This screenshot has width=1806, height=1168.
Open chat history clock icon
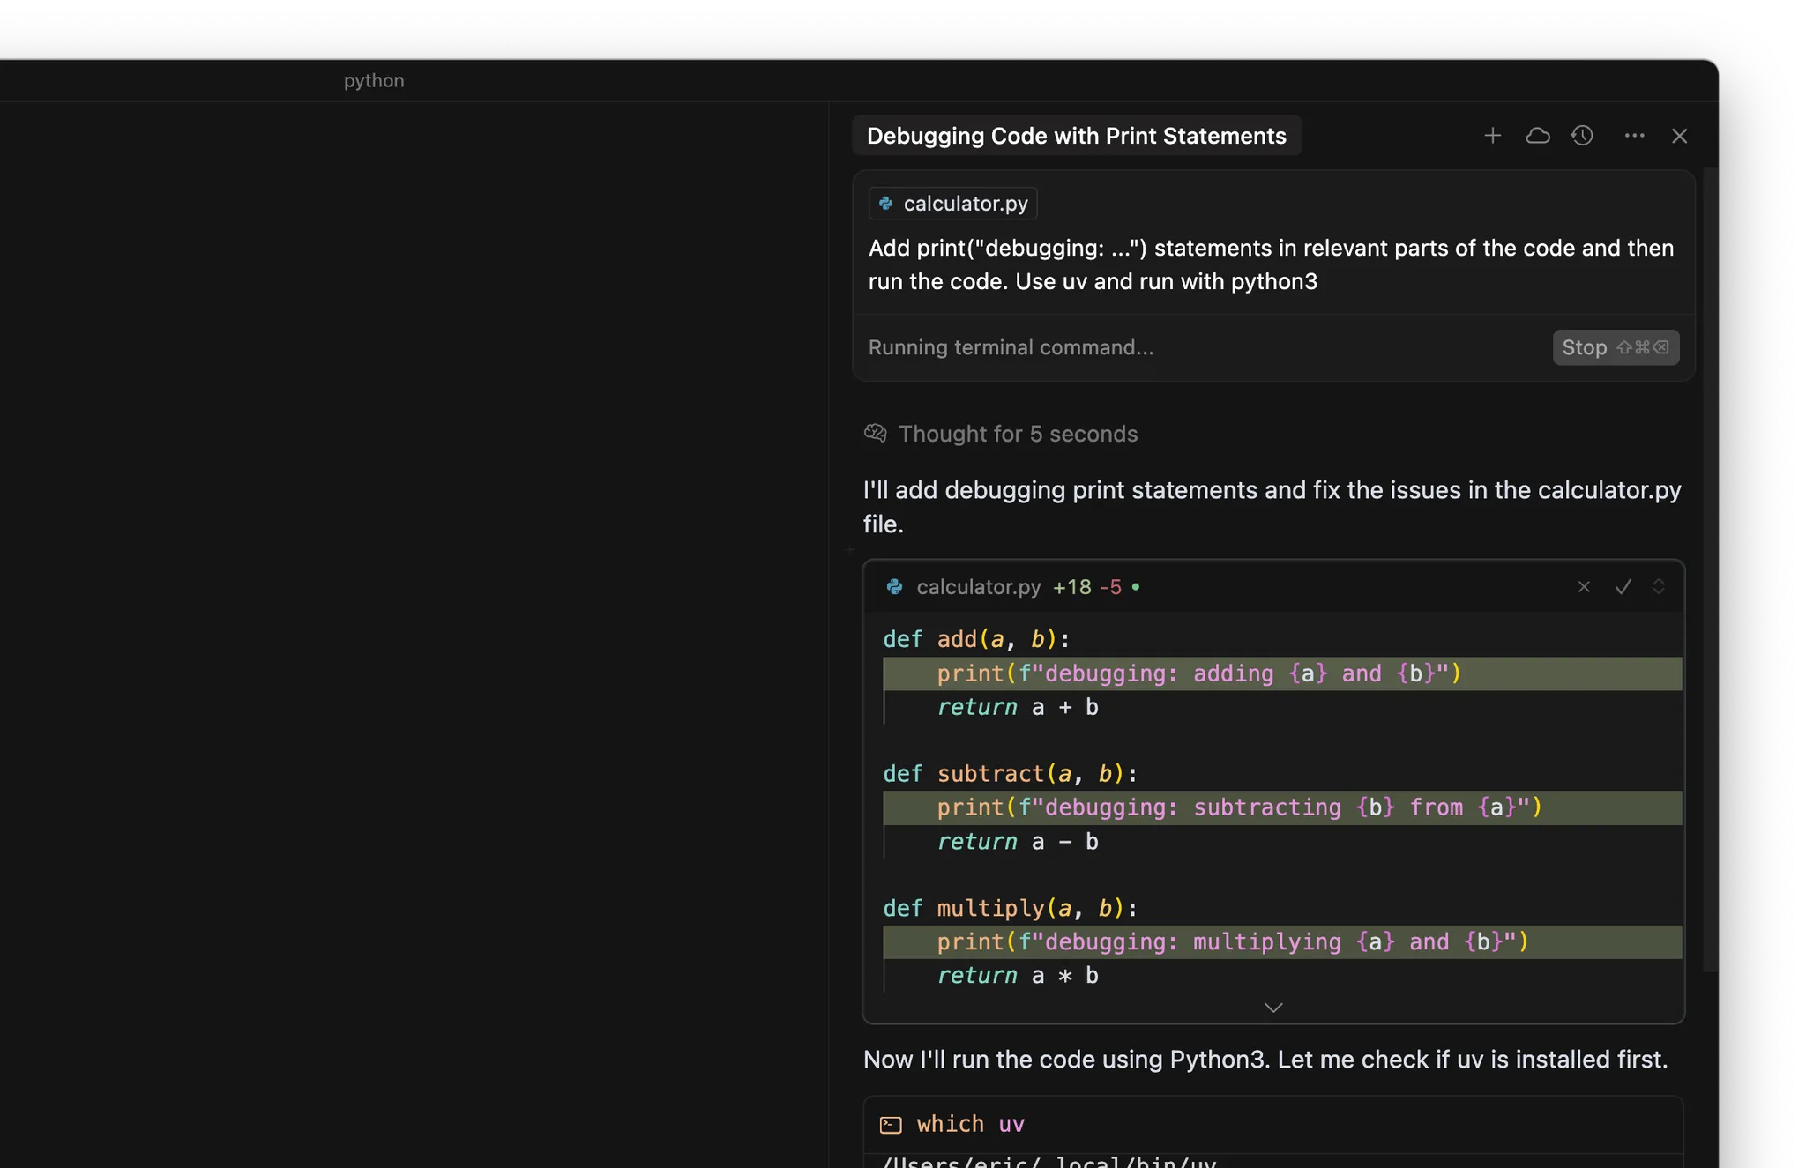(1583, 136)
